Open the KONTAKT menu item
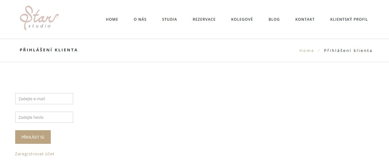The width and height of the screenshot is (389, 163). [305, 19]
